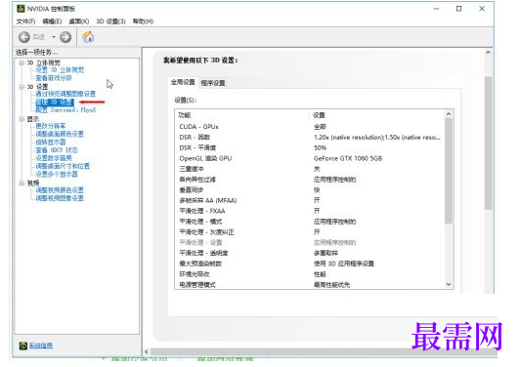521x367 pixels.
Task: Open 查看 HDCP 状态 task
Action: [57, 150]
